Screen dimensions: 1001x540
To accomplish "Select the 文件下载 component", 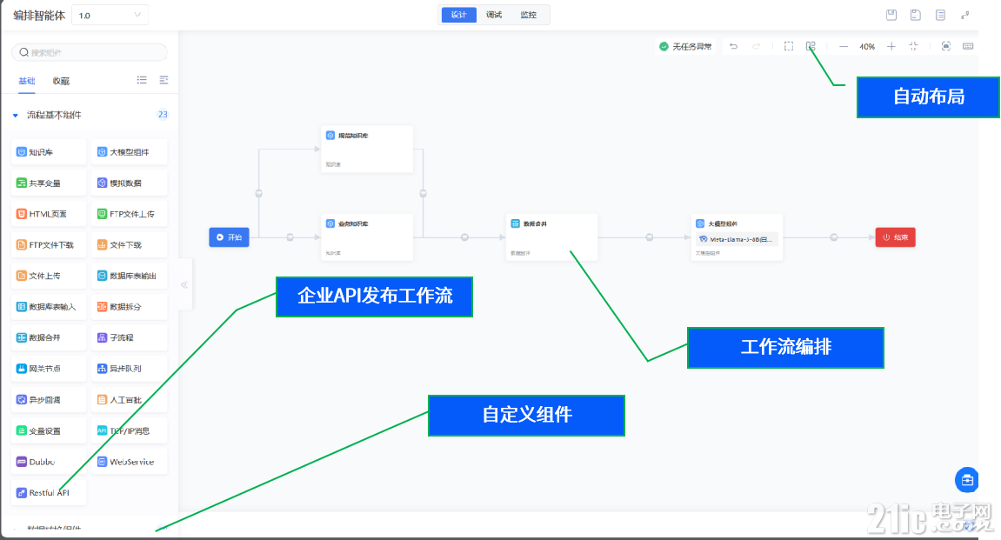I will [x=130, y=244].
